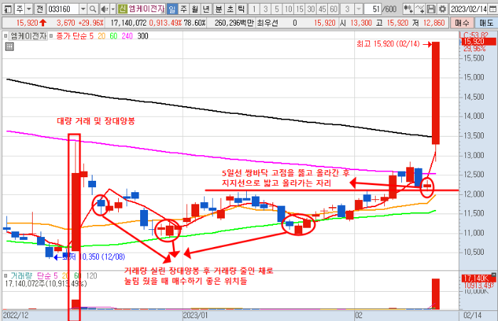Click the 2023/02/14 date field
The width and height of the screenshot is (498, 321).
click(x=469, y=9)
